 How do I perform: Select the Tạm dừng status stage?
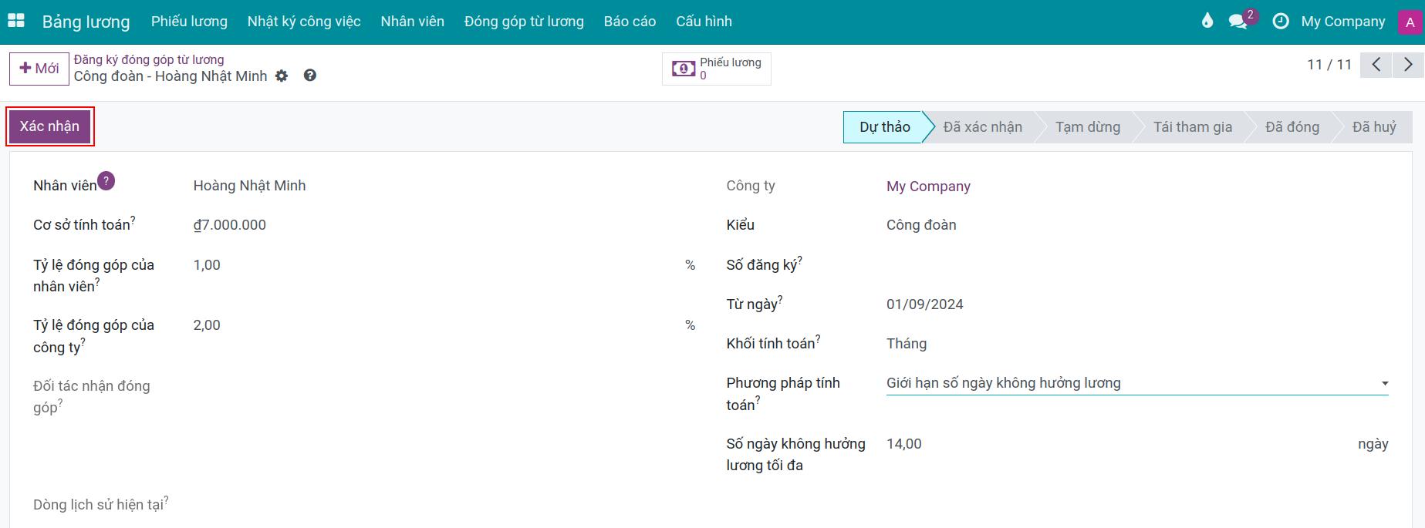point(1088,127)
